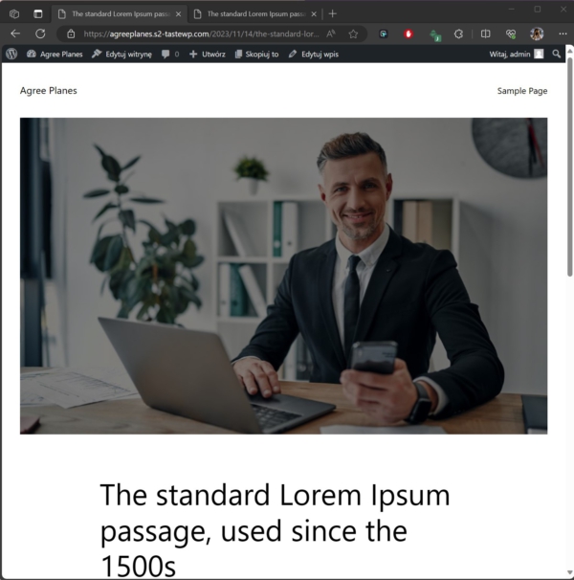Open the Sample Page link
Screen dimensions: 574x580
click(x=521, y=91)
